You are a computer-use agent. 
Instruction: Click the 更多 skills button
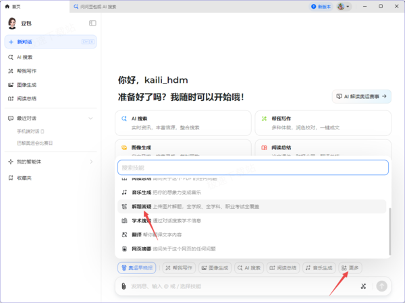point(350,268)
